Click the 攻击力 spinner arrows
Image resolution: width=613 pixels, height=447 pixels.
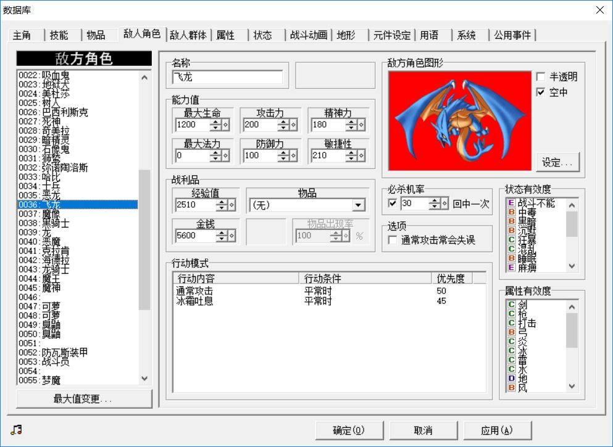coord(283,125)
